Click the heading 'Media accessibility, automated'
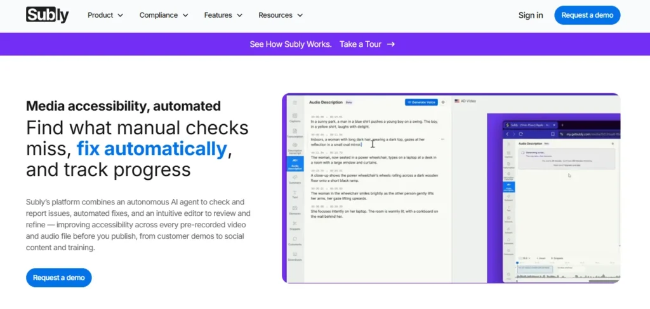The width and height of the screenshot is (650, 309). 123,106
